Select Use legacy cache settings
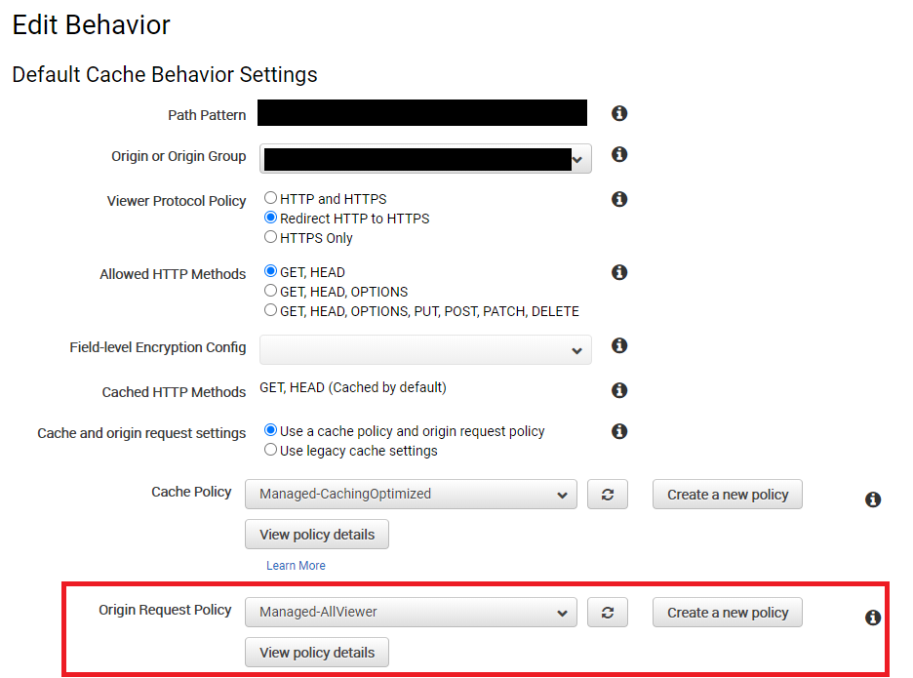This screenshot has height=678, width=913. [x=270, y=450]
